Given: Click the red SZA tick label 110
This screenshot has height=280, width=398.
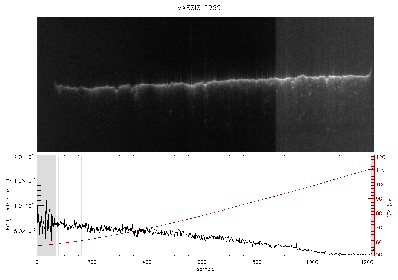Looking at the screenshot, I should (x=380, y=170).
